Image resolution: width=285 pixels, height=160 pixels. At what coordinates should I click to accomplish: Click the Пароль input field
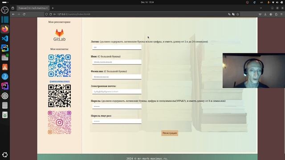tap(117, 106)
